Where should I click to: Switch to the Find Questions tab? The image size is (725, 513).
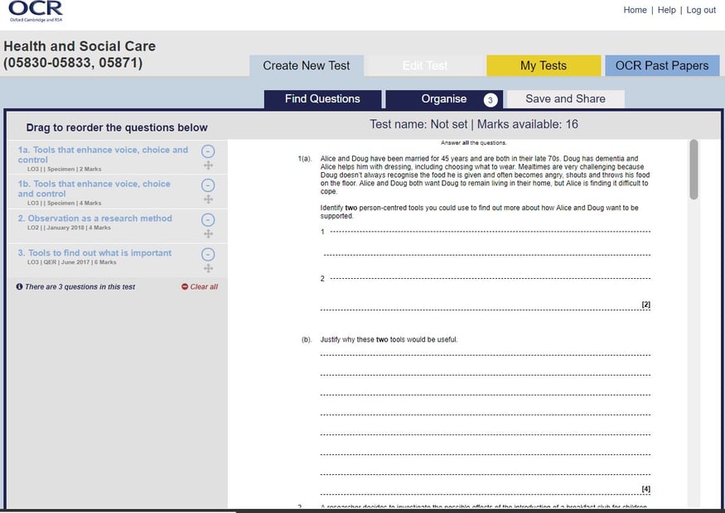[x=322, y=98]
